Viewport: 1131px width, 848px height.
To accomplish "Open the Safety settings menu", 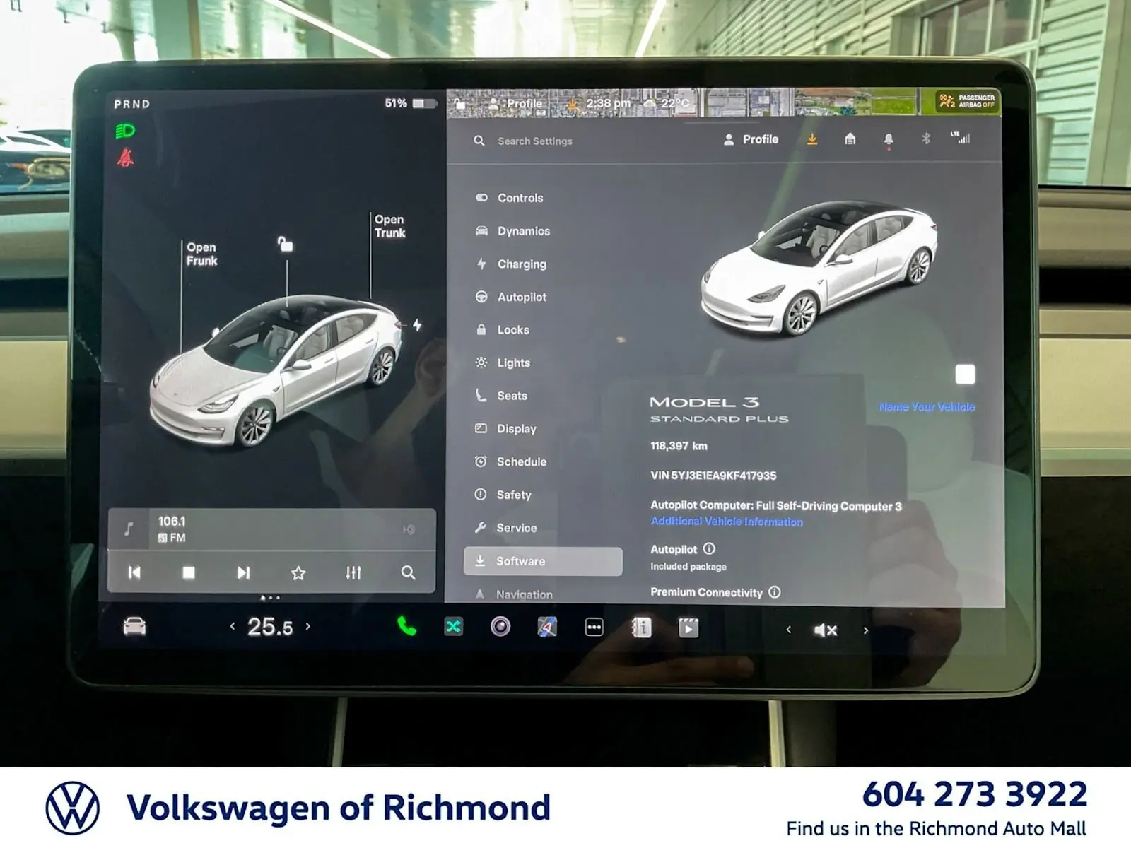I will point(503,495).
